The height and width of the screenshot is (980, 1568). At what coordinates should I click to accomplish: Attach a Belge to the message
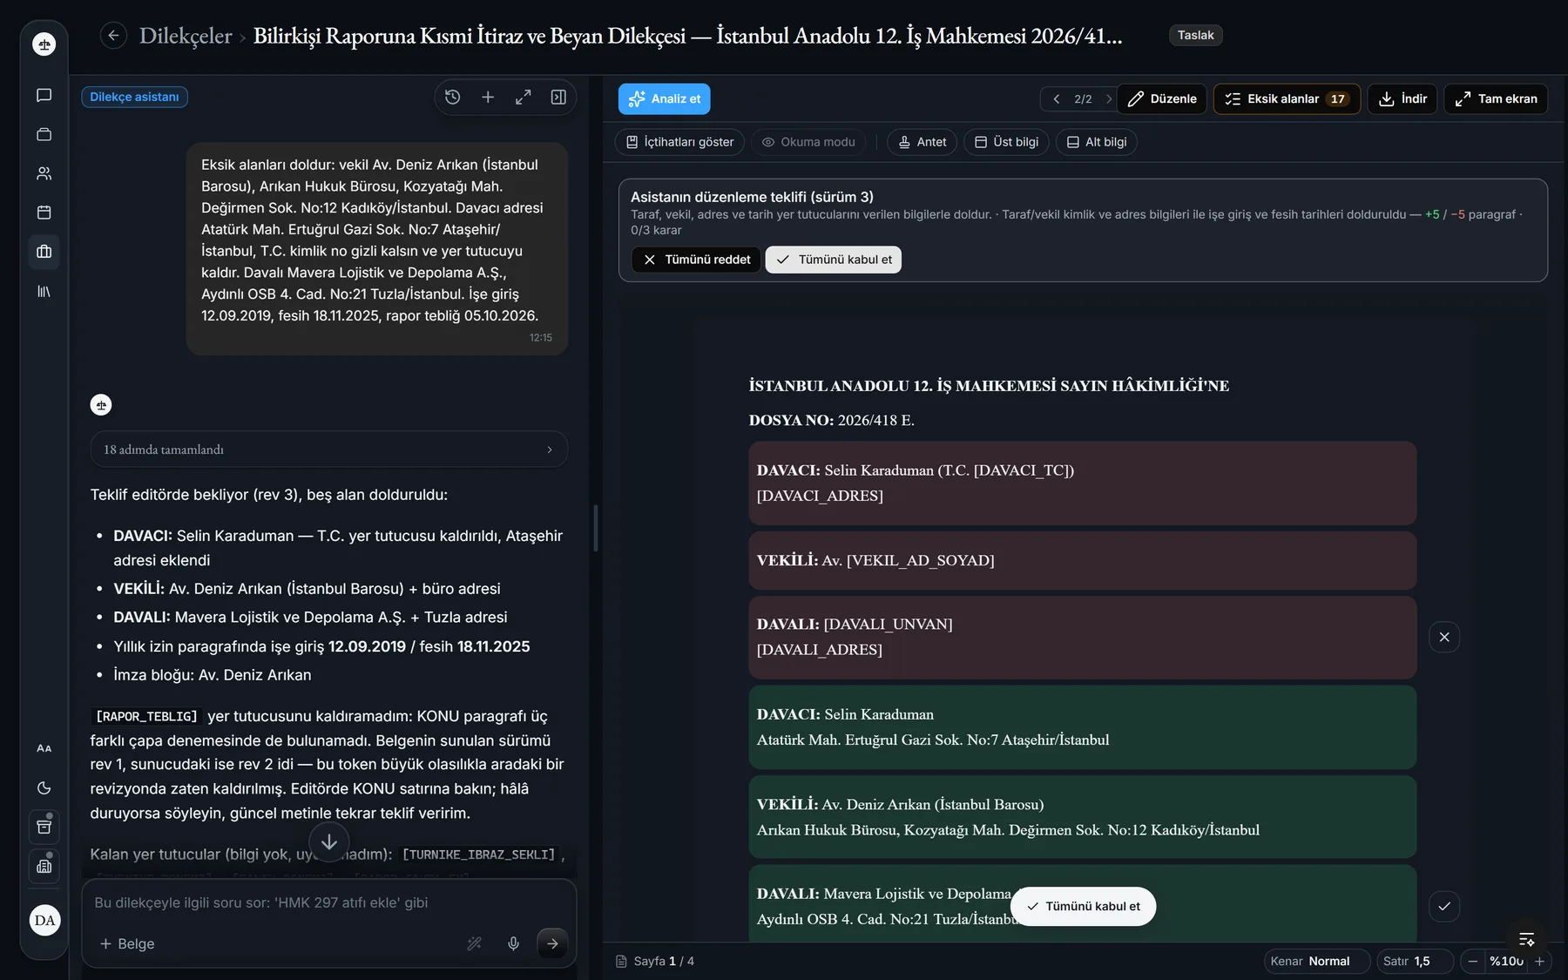click(127, 943)
